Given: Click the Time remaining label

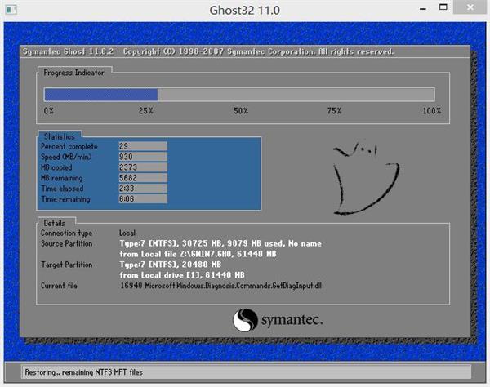Looking at the screenshot, I should tap(65, 199).
